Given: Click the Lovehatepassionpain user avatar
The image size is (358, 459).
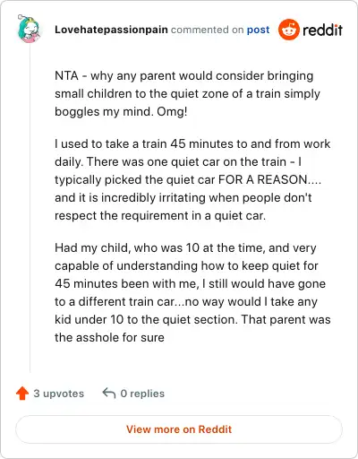Looking at the screenshot, I should click(29, 29).
